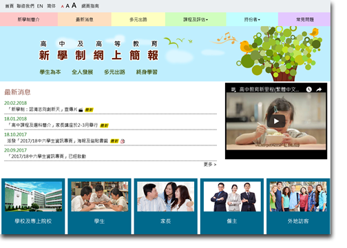
Task: Click the date 18.01.2018
Action: coord(15,118)
